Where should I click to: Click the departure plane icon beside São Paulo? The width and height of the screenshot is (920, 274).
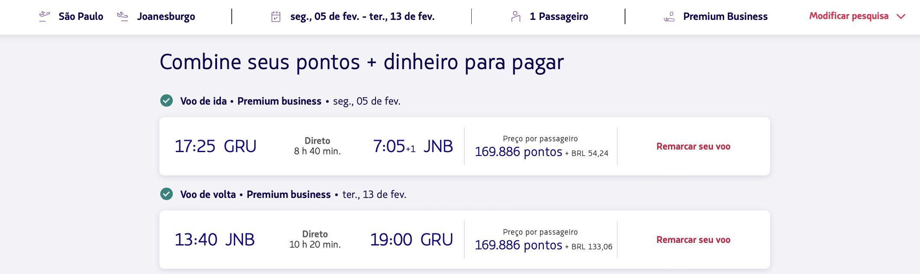(44, 16)
